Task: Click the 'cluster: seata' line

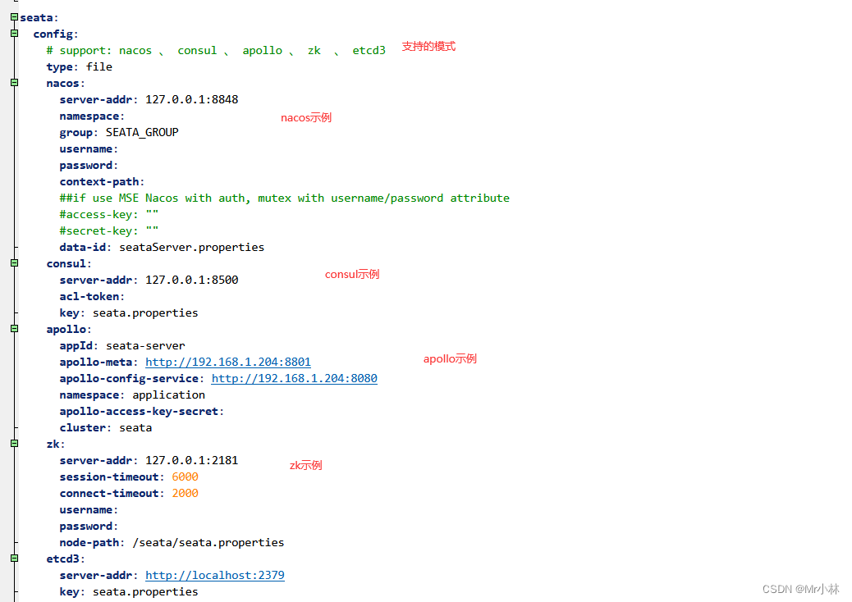Action: point(105,428)
